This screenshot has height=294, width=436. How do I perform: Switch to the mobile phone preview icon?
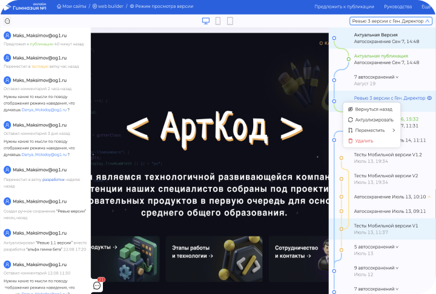click(218, 21)
